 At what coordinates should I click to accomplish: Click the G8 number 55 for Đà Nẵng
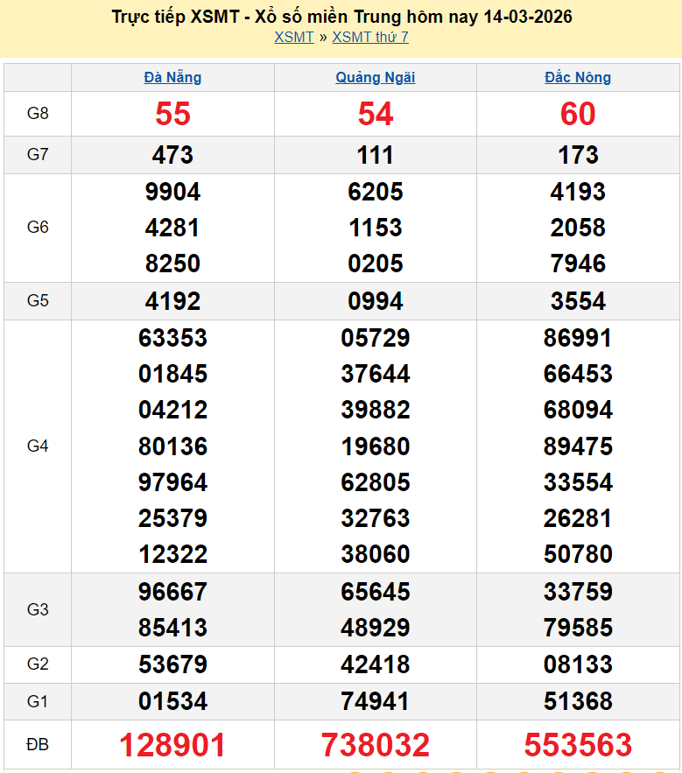coord(172,114)
